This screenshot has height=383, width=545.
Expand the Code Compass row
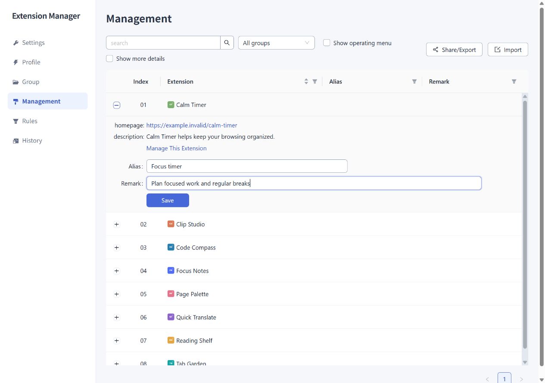(x=116, y=247)
